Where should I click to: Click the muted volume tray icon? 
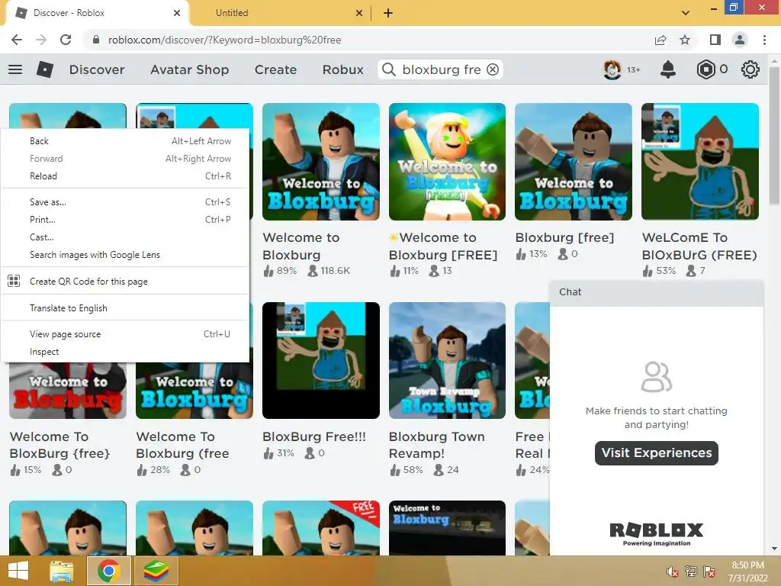(673, 572)
